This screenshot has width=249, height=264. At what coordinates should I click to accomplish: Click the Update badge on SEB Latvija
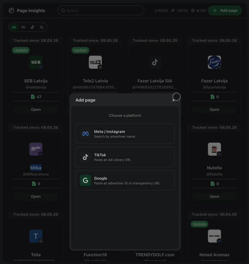pyautogui.click(x=21, y=50)
